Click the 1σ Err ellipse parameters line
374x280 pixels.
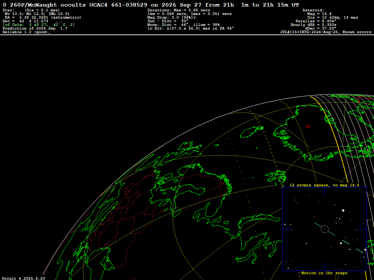tap(191, 28)
